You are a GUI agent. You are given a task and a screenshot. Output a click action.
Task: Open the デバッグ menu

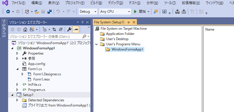(x=115, y=3)
